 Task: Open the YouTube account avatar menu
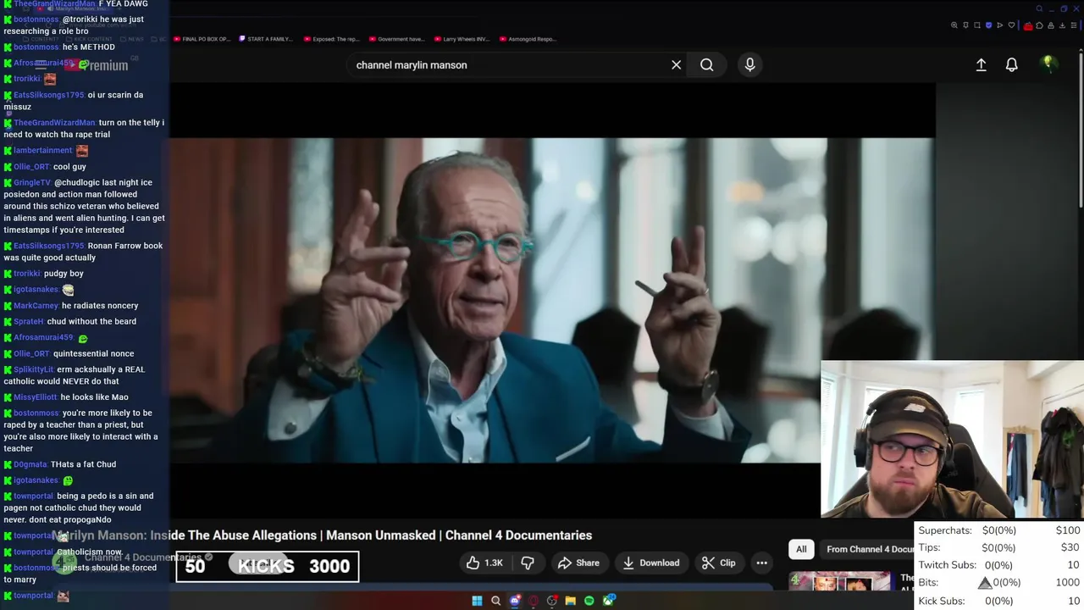coord(1048,64)
